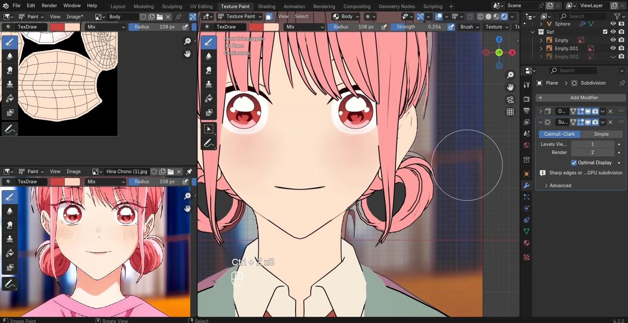Toggle orthographic/perspective grid icon in the 3D viewport
628x323 pixels.
(x=510, y=112)
